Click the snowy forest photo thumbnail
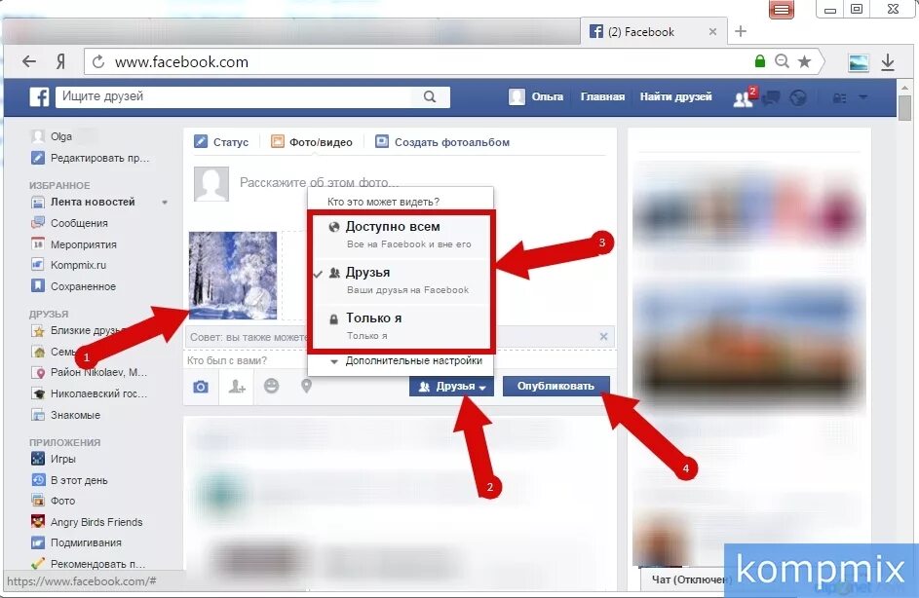This screenshot has height=598, width=919. [233, 276]
